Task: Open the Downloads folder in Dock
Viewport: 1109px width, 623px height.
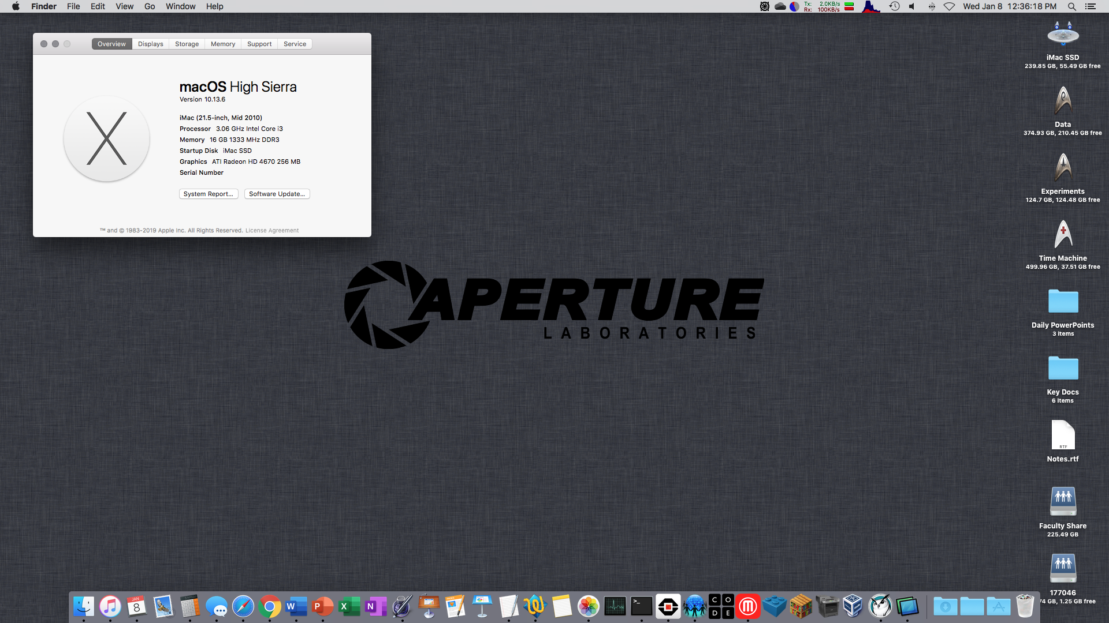Action: 946,606
